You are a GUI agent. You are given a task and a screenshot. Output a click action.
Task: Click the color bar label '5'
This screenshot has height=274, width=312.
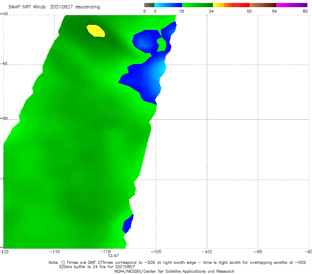pos(155,11)
